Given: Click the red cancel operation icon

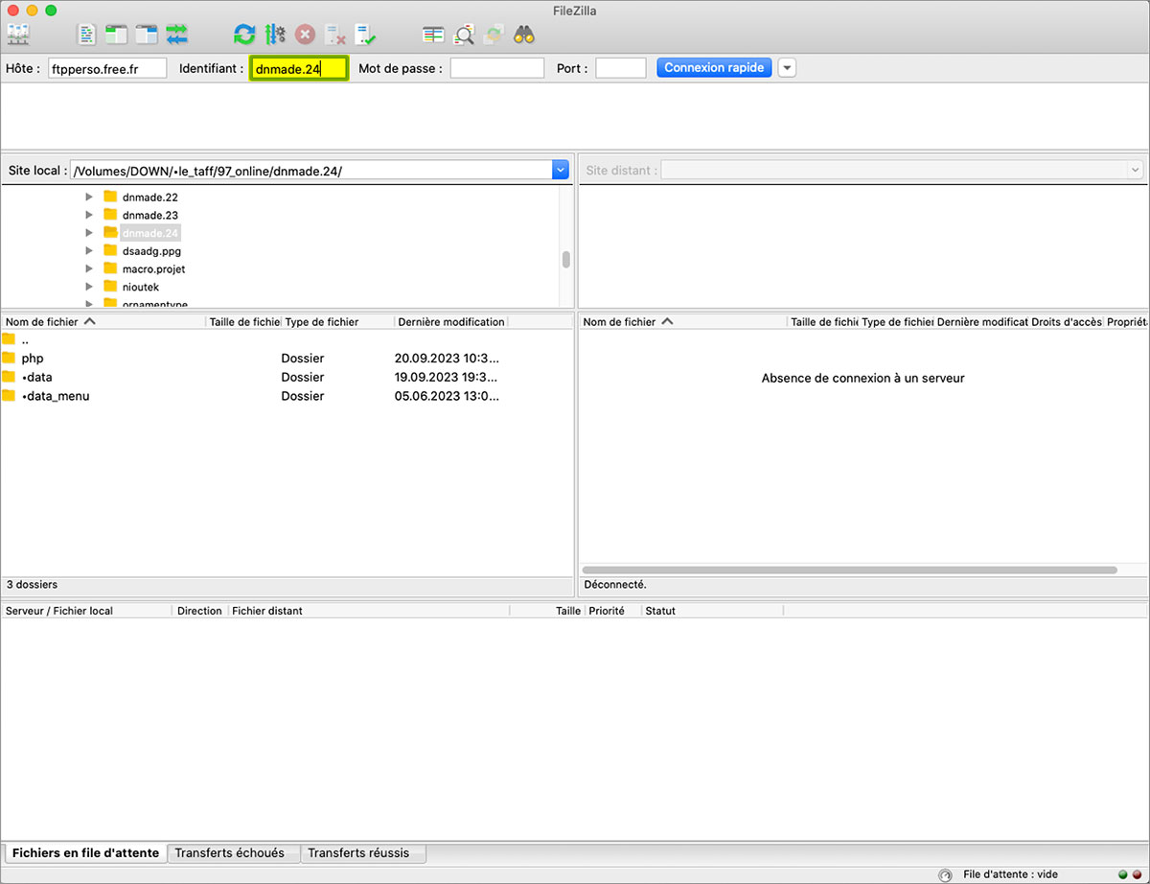Looking at the screenshot, I should point(305,35).
